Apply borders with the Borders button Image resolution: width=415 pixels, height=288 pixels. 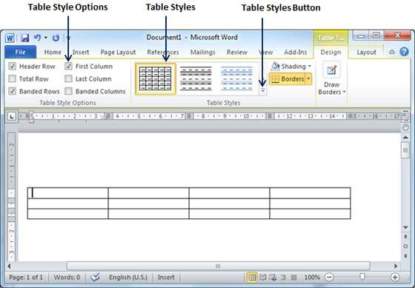[287, 78]
